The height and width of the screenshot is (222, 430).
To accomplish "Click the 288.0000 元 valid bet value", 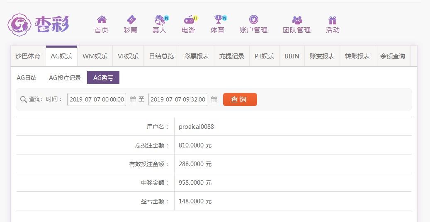I will [x=195, y=164].
